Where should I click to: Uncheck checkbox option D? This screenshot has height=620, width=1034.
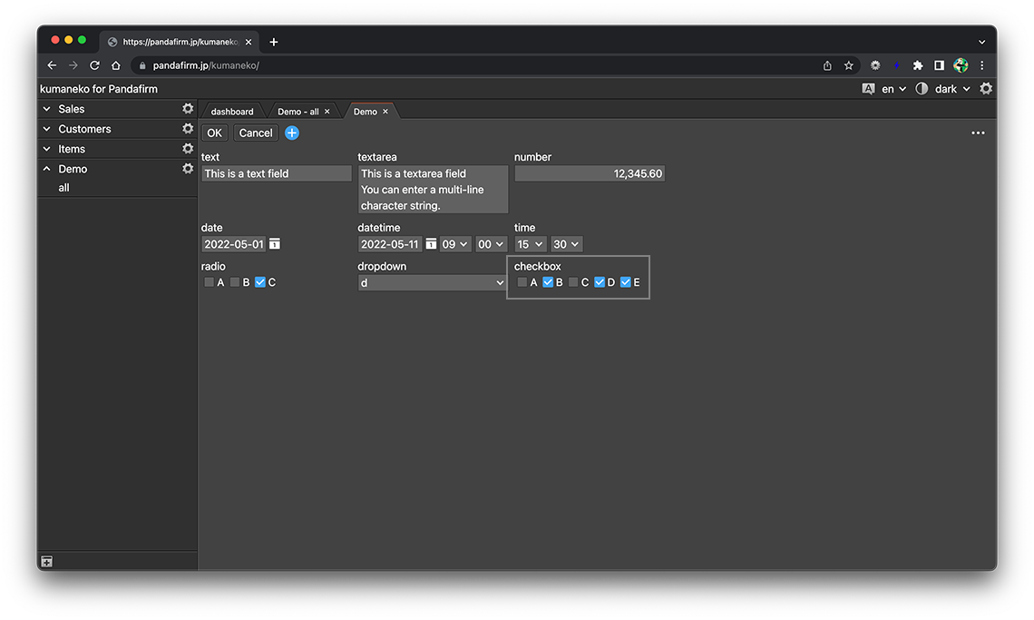pyautogui.click(x=600, y=282)
